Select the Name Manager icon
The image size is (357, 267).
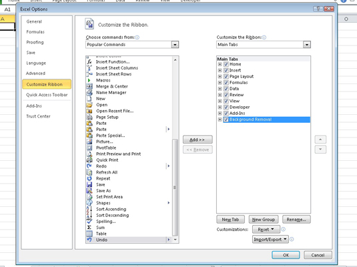coord(89,93)
